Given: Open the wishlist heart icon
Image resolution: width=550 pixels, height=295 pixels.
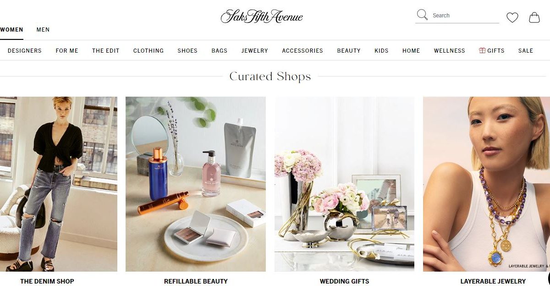Looking at the screenshot, I should point(512,17).
